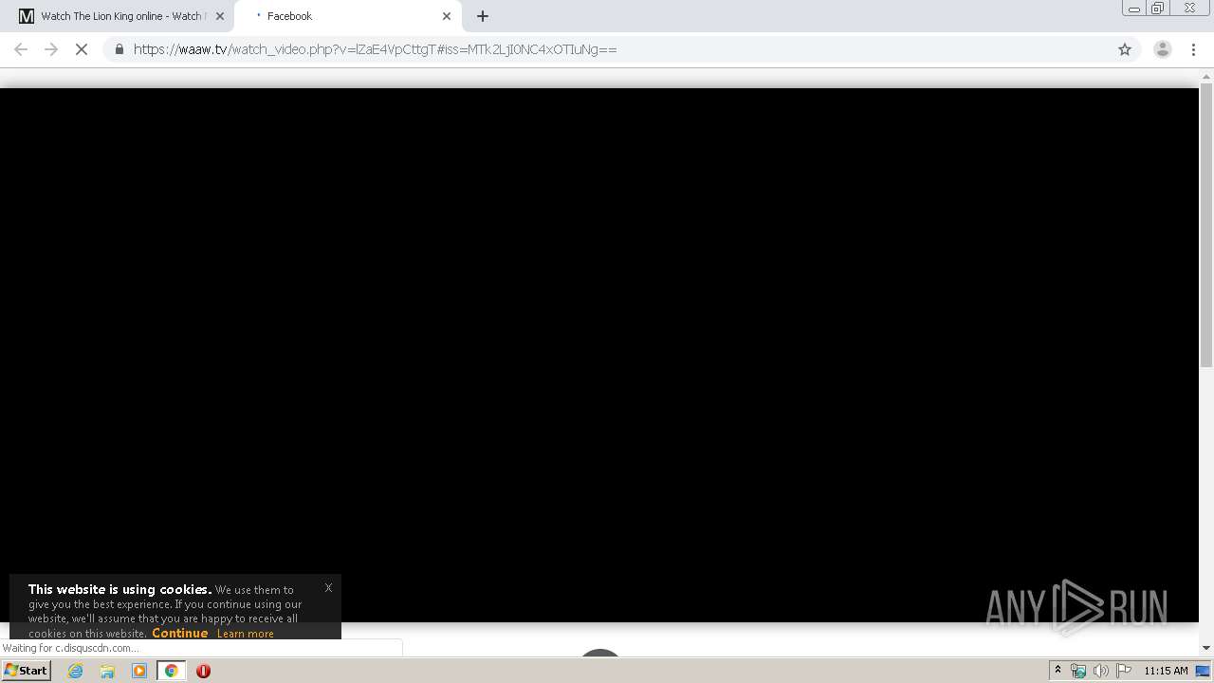Screen dimensions: 1214x683
Task: Open the Learn more cookie link
Action: tap(245, 634)
